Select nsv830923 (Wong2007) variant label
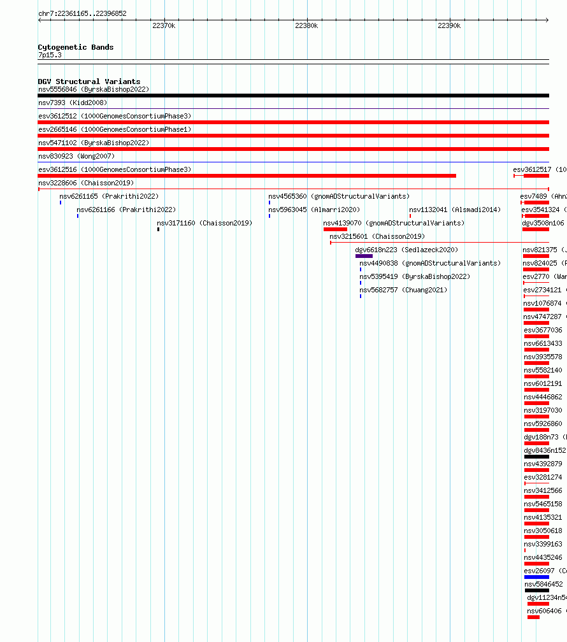 76,157
